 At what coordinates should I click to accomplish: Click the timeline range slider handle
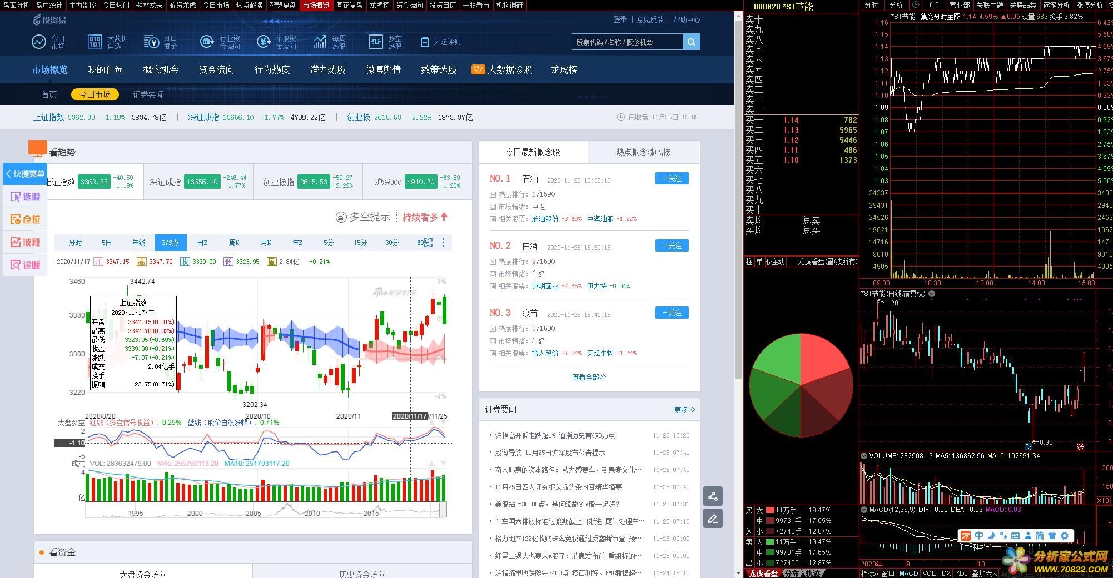pyautogui.click(x=443, y=509)
